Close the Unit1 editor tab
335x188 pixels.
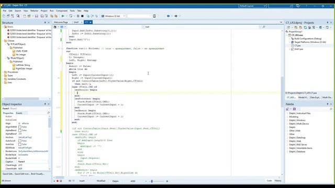[x=82, y=22]
